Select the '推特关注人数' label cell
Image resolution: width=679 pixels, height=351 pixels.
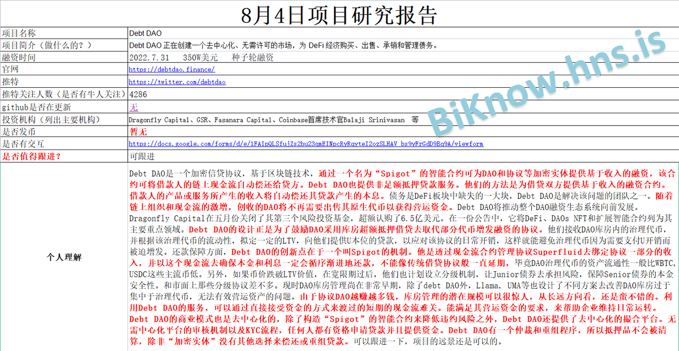tap(64, 95)
